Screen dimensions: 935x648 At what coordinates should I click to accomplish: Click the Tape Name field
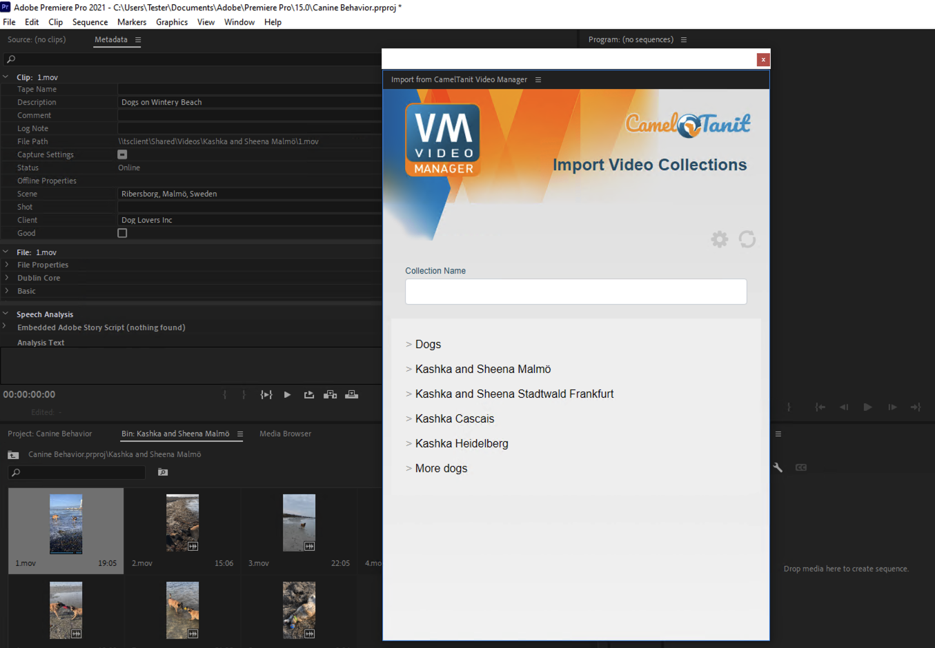tap(249, 89)
